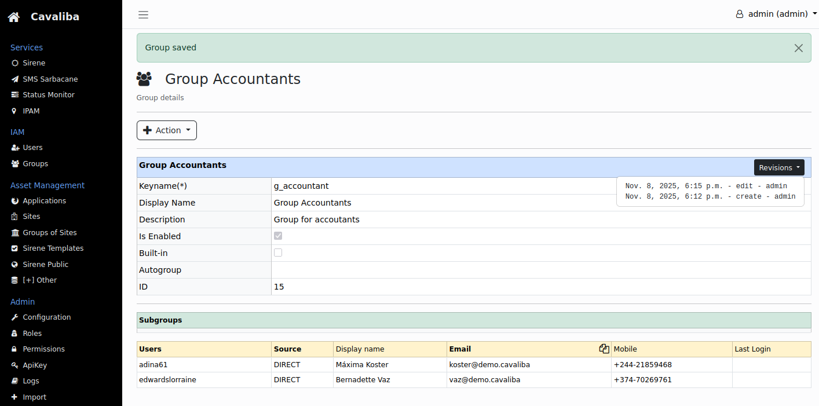Expand the [+] Other sidebar item
This screenshot has width=819, height=406.
(39, 280)
